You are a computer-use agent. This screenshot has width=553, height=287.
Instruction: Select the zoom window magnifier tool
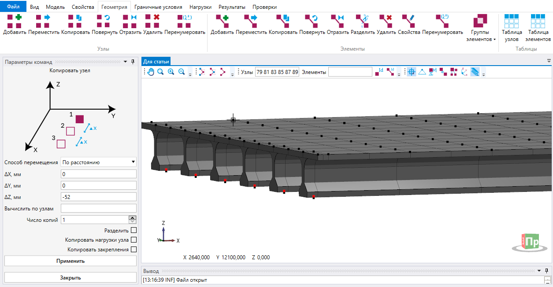click(x=160, y=72)
